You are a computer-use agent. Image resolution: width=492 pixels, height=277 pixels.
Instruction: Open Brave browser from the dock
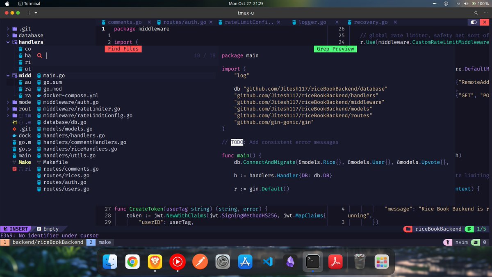(x=155, y=261)
